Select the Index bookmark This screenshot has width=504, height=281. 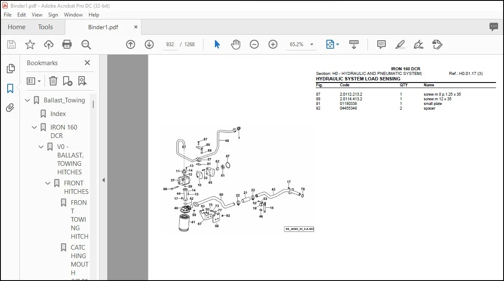58,114
